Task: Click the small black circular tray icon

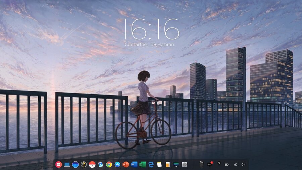Action: tap(219, 163)
